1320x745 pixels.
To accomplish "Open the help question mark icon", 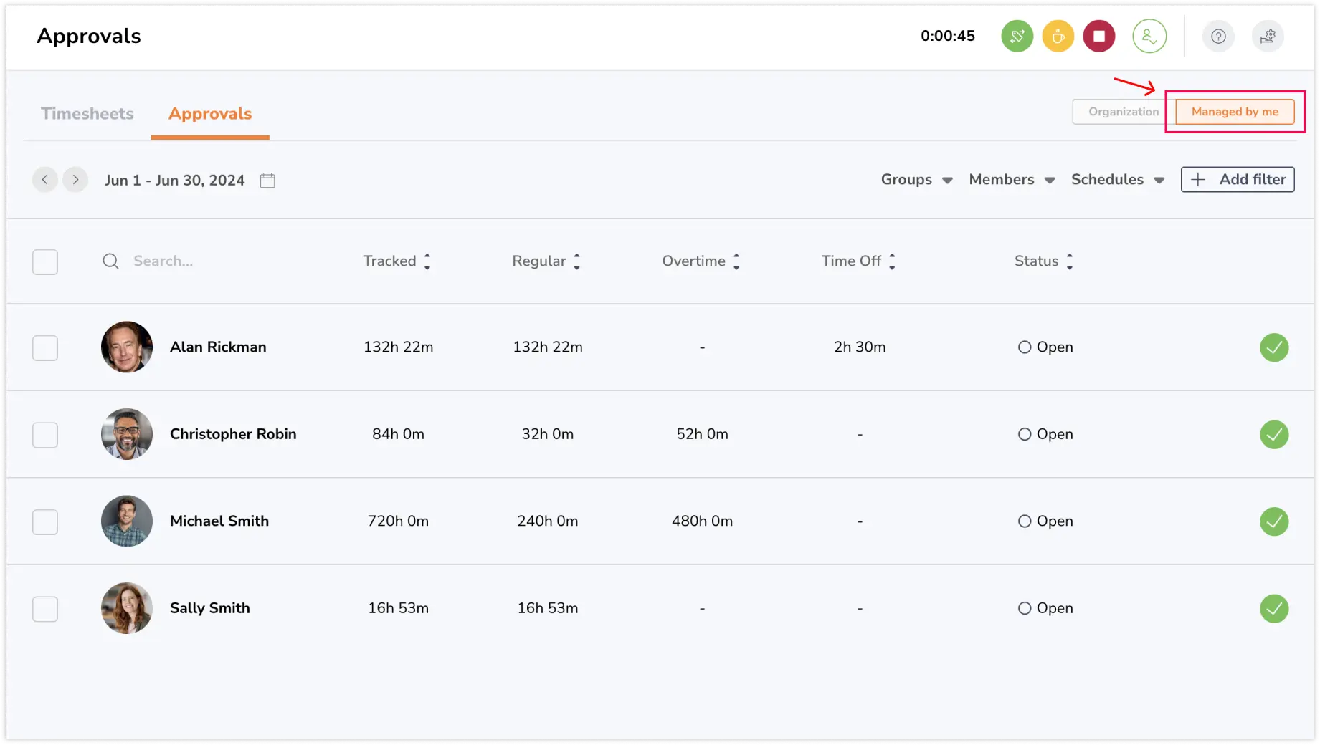I will pyautogui.click(x=1218, y=37).
